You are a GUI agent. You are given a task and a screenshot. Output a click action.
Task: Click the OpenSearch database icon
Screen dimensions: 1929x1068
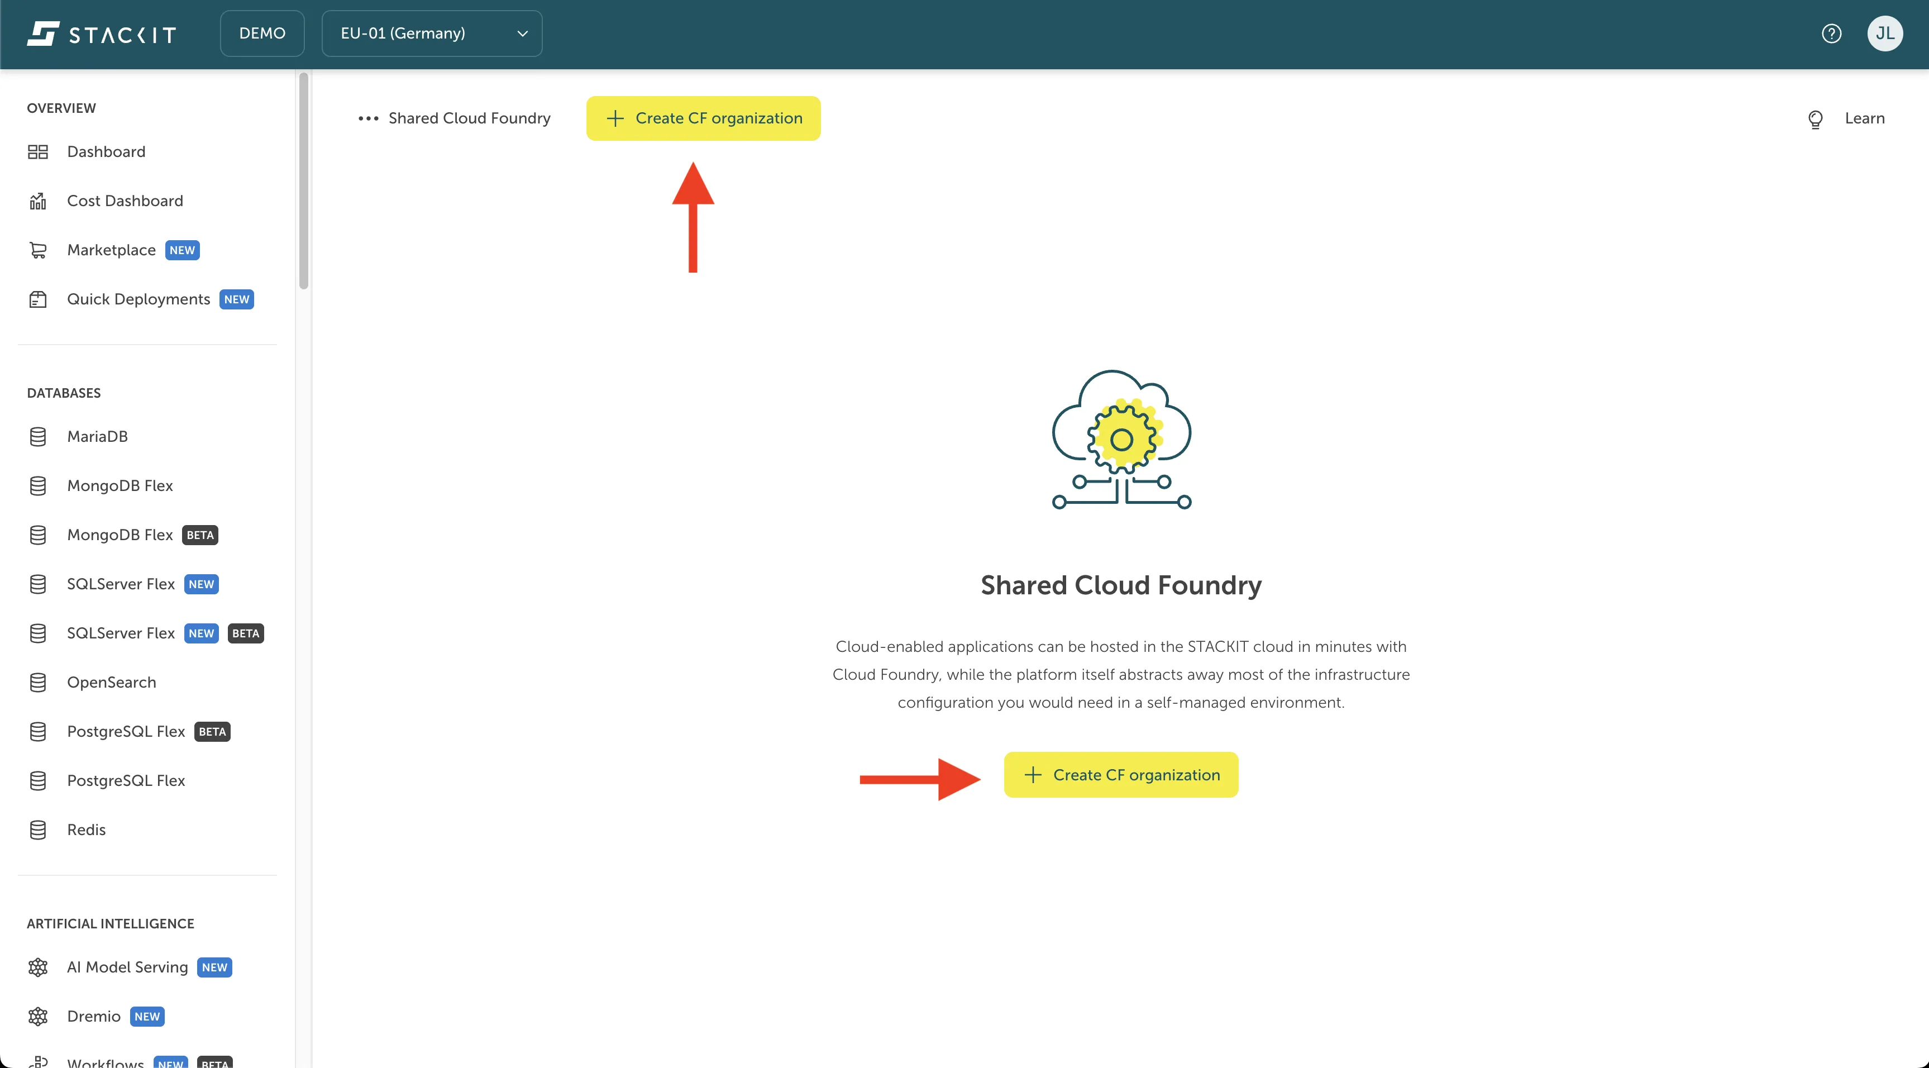38,681
